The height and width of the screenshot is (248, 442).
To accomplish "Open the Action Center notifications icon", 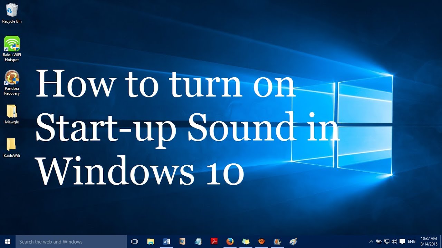I will [x=402, y=241].
